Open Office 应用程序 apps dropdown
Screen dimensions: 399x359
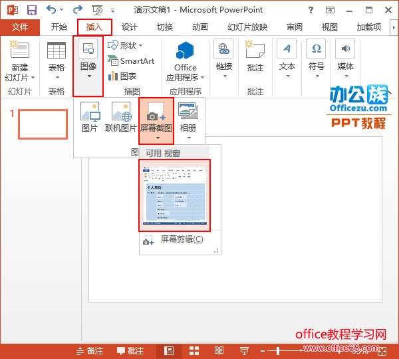click(186, 61)
